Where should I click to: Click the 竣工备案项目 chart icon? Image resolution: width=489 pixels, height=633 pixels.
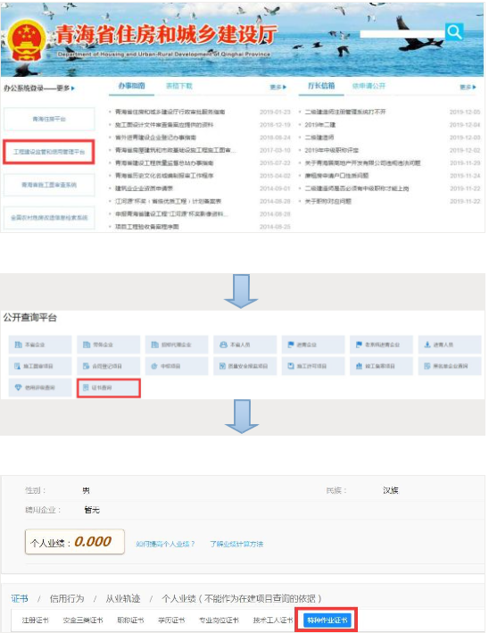359,366
